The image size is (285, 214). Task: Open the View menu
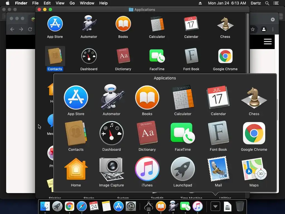60,3
